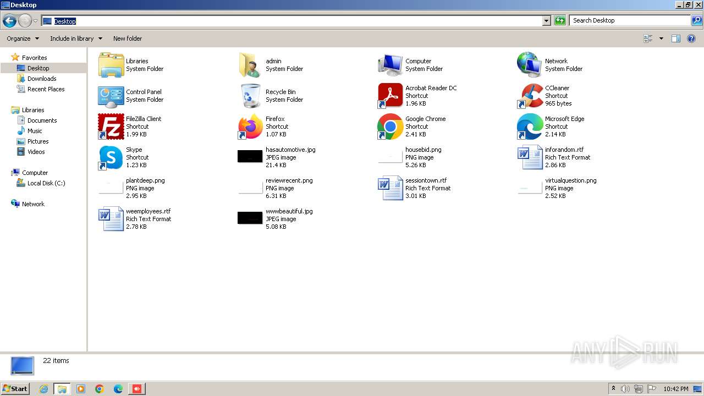Select the hasautomotive.jpg thumbnail
The image size is (704, 396).
pyautogui.click(x=250, y=157)
